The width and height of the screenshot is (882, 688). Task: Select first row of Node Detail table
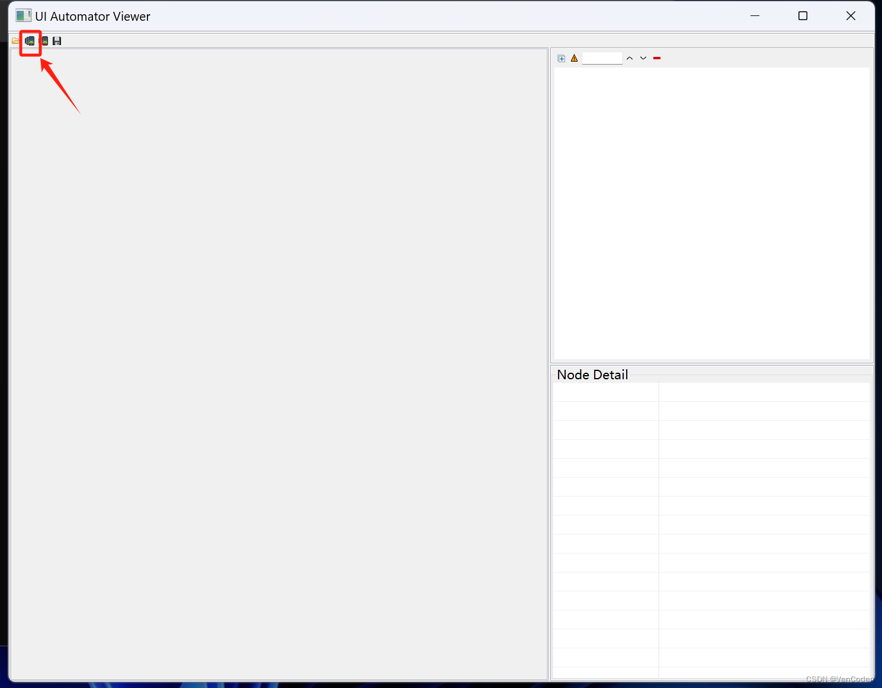pos(711,392)
